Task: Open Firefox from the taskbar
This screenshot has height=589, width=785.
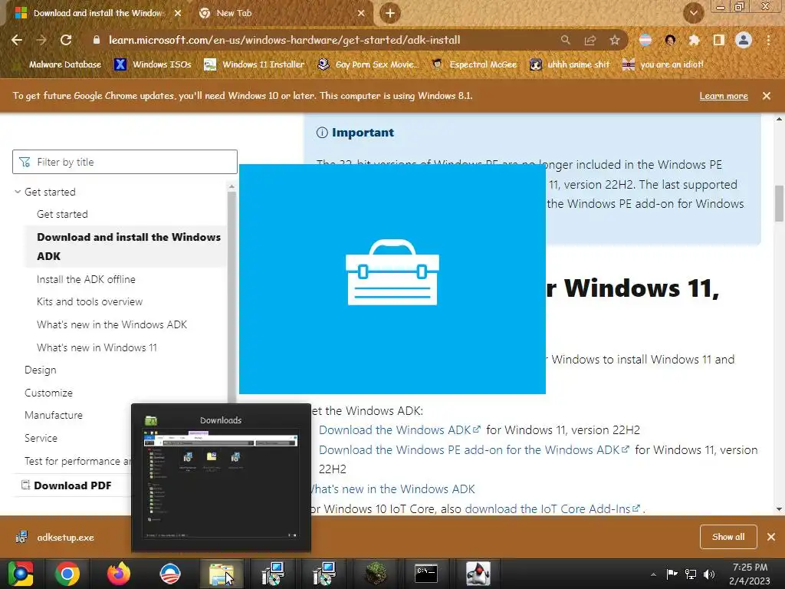Action: click(x=119, y=574)
